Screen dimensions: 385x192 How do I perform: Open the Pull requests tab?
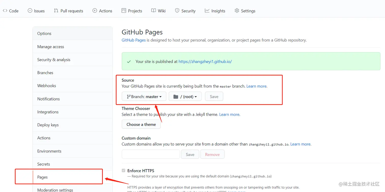[x=68, y=11]
